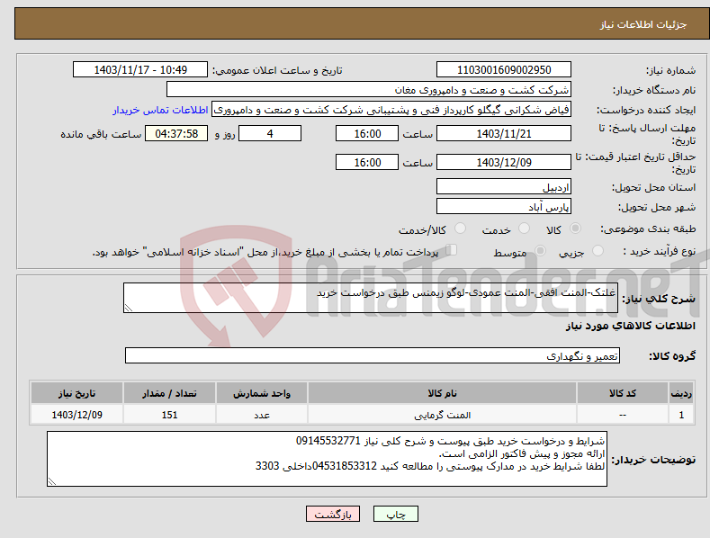Click the request creator field
Viewport: 710px width, 538px height.
pyautogui.click(x=391, y=110)
